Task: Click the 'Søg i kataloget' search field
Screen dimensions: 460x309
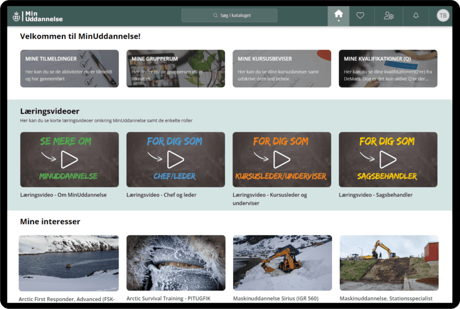Action: pos(229,15)
